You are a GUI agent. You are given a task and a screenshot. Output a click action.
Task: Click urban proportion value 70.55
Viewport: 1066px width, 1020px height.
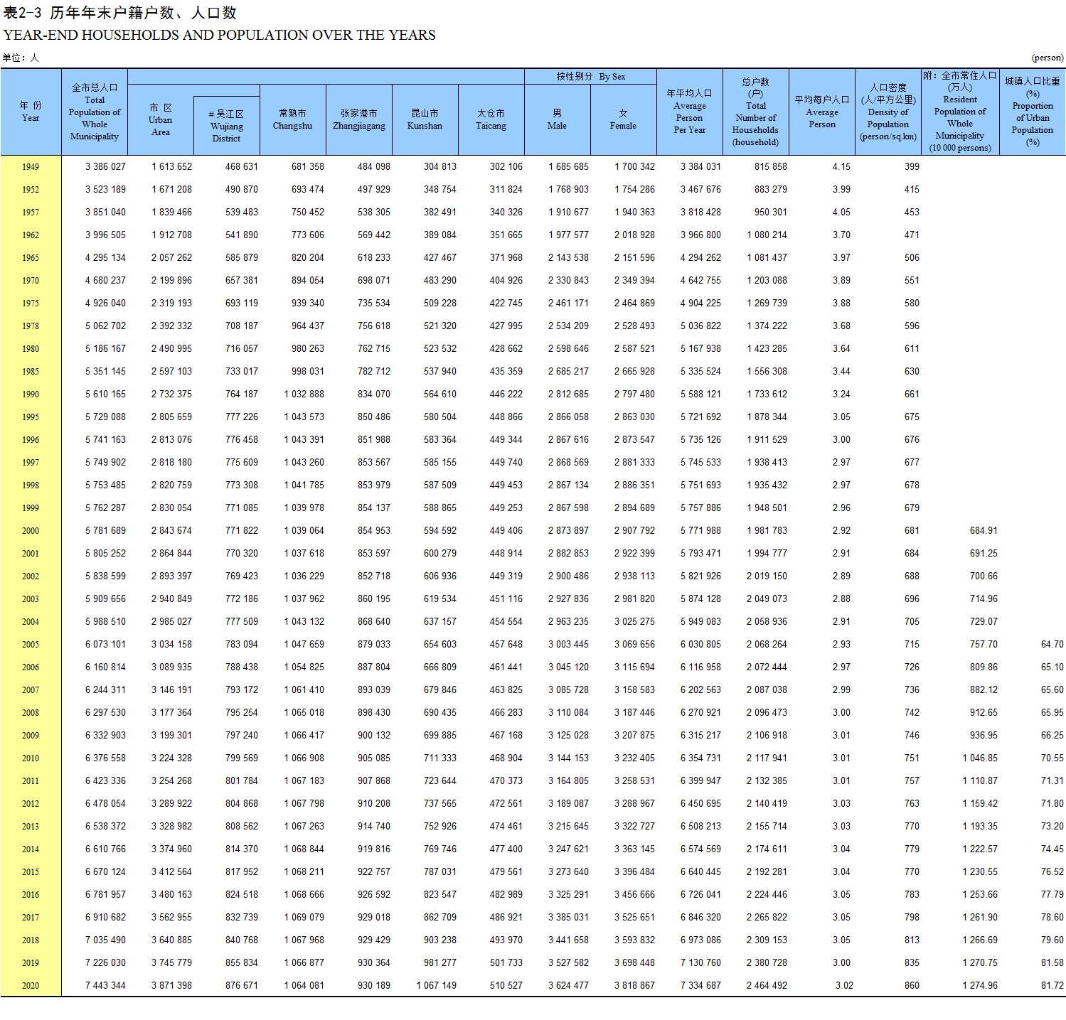(x=1052, y=758)
